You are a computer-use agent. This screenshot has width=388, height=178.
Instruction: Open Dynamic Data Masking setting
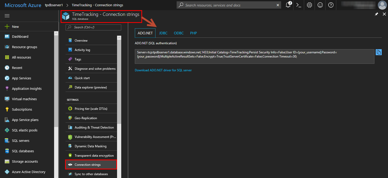tap(90, 146)
